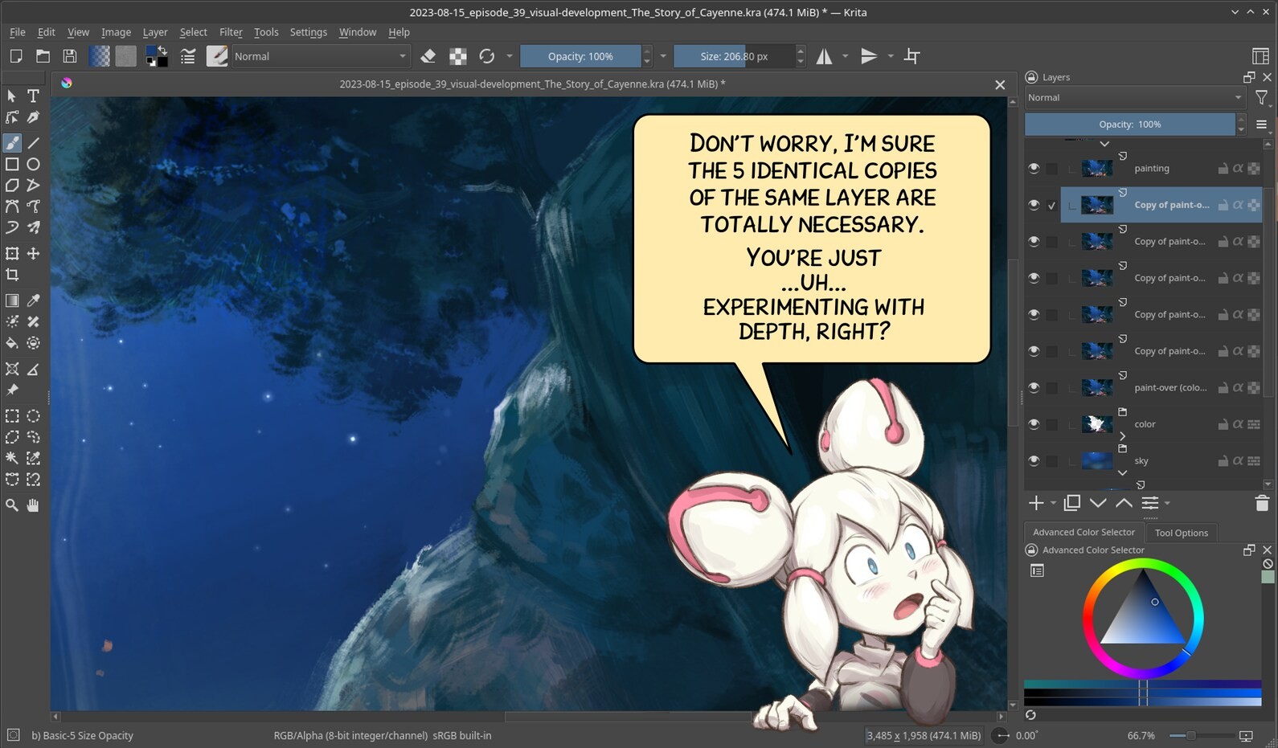
Task: Click the horizontal mirror tool icon
Action: click(x=824, y=56)
